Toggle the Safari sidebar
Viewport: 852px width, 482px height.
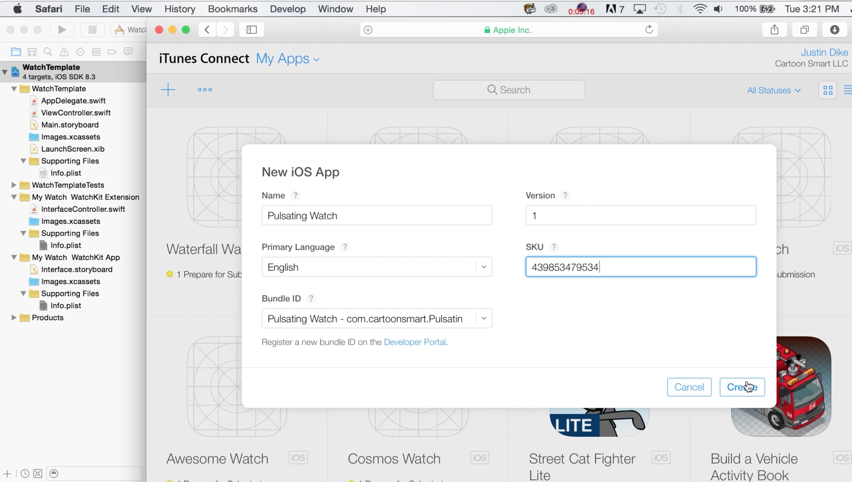click(x=251, y=30)
